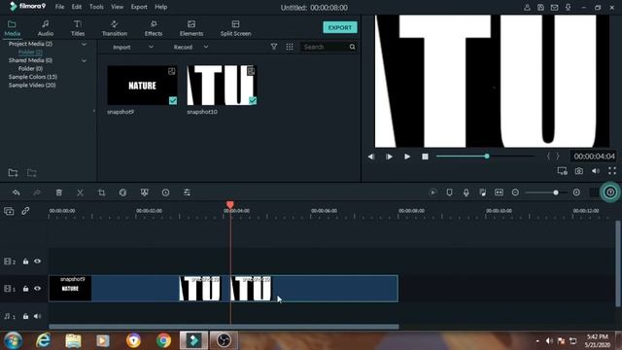Open the Help menu
This screenshot has height=350, width=622.
point(160,7)
